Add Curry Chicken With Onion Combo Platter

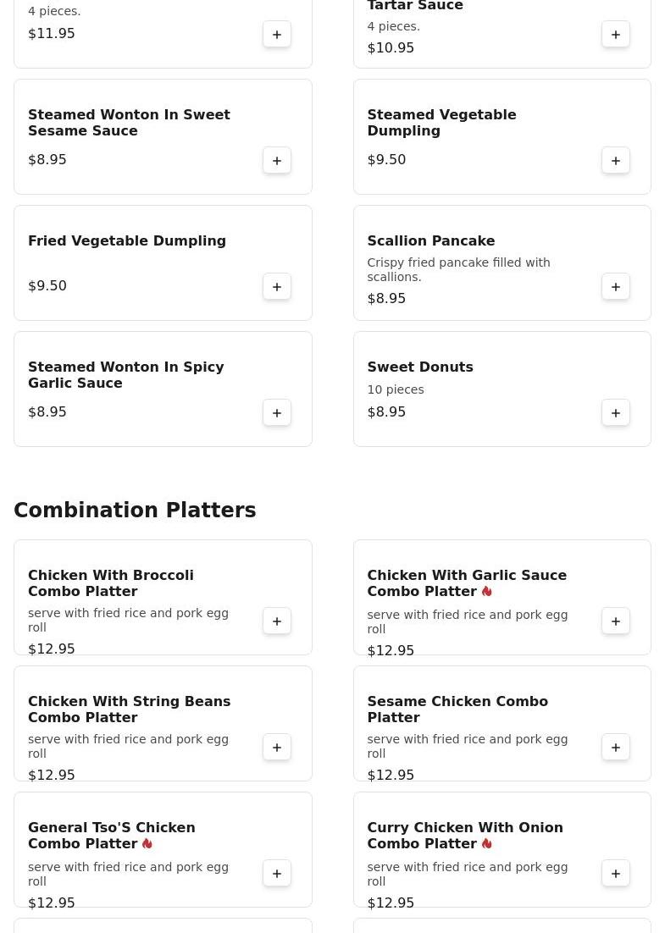tap(616, 873)
